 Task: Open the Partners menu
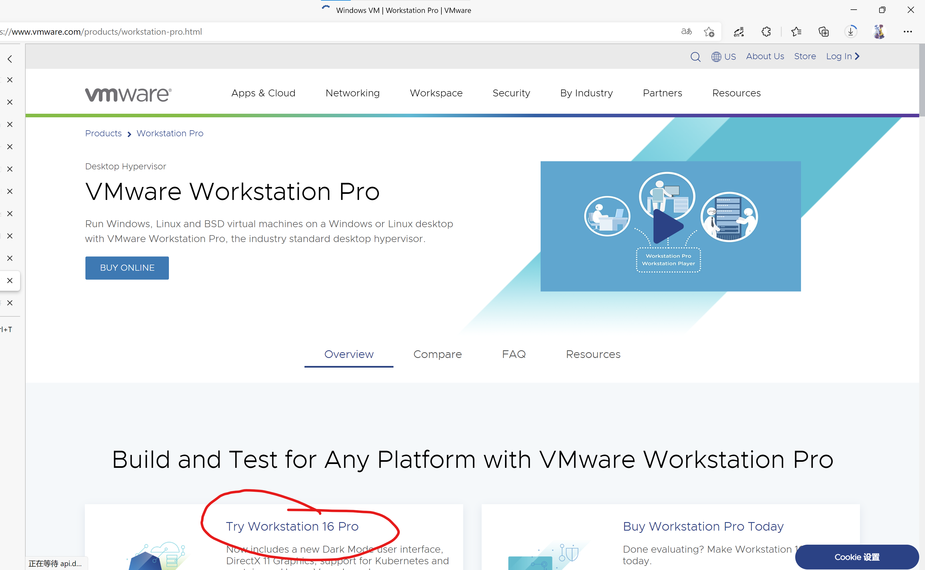pyautogui.click(x=662, y=93)
